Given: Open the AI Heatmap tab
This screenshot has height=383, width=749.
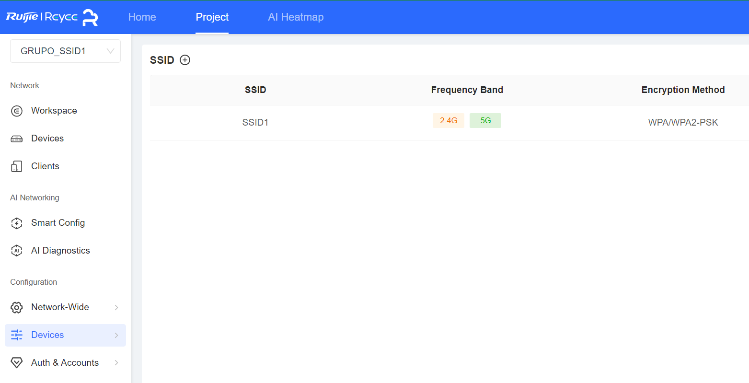Looking at the screenshot, I should pos(296,17).
